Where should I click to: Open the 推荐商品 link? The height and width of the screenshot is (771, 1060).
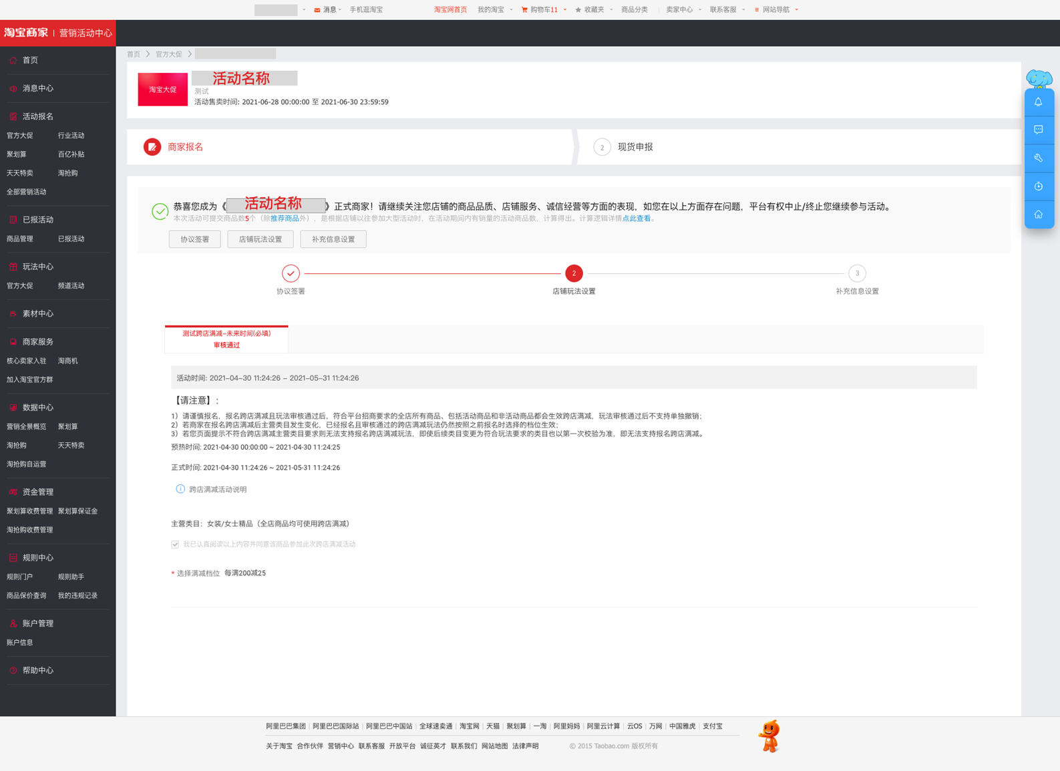[x=285, y=218]
